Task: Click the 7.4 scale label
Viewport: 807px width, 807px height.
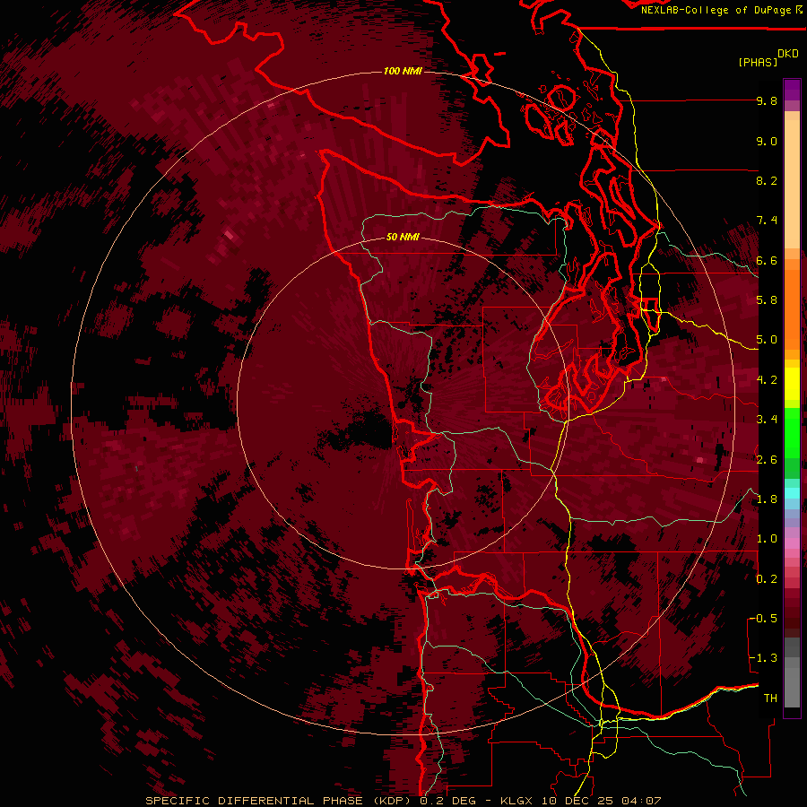Action: 767,221
